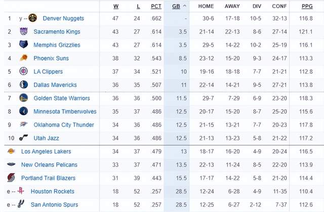Click the Phoenix Suns logo icon
The height and width of the screenshot is (212, 324).
[24, 58]
